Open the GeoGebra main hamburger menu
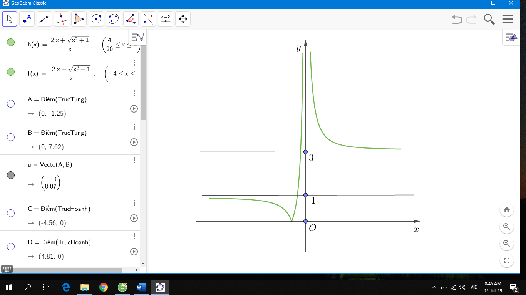This screenshot has height=295, width=526. tap(508, 19)
